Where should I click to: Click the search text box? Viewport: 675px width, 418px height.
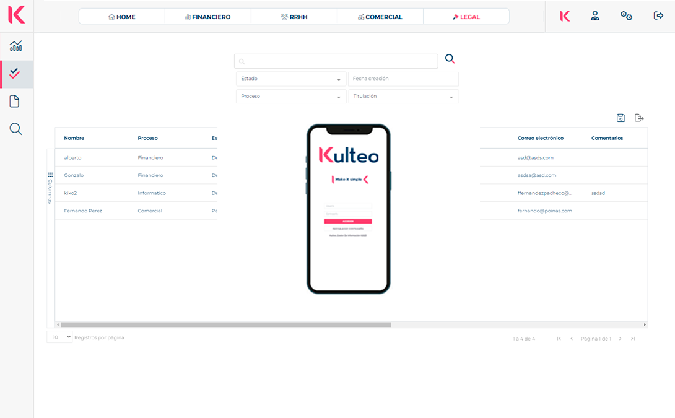click(336, 61)
